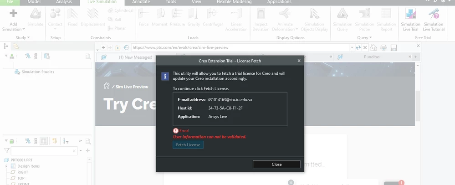455x185 pixels.
Task: Add a new browser tab with plus
Action: [x=415, y=57]
